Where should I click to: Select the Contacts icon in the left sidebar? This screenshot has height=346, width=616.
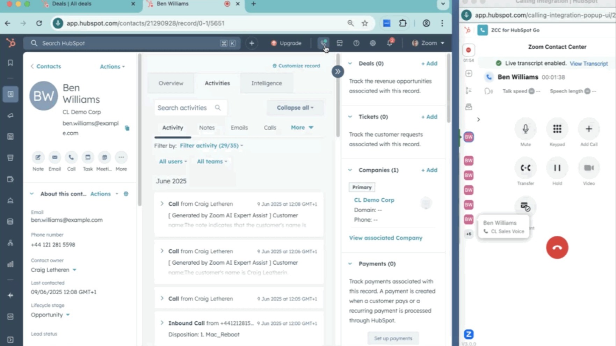pos(10,94)
